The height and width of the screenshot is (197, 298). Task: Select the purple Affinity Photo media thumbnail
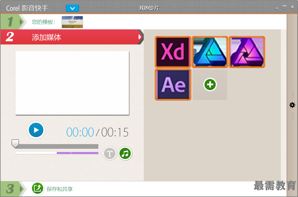(x=247, y=52)
